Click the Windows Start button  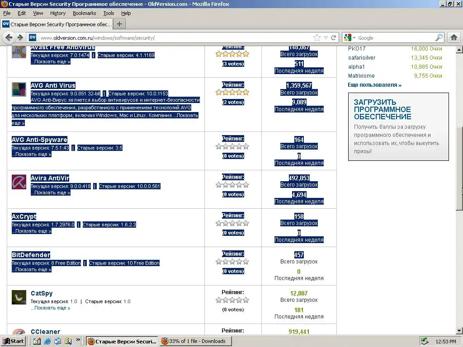(14, 341)
